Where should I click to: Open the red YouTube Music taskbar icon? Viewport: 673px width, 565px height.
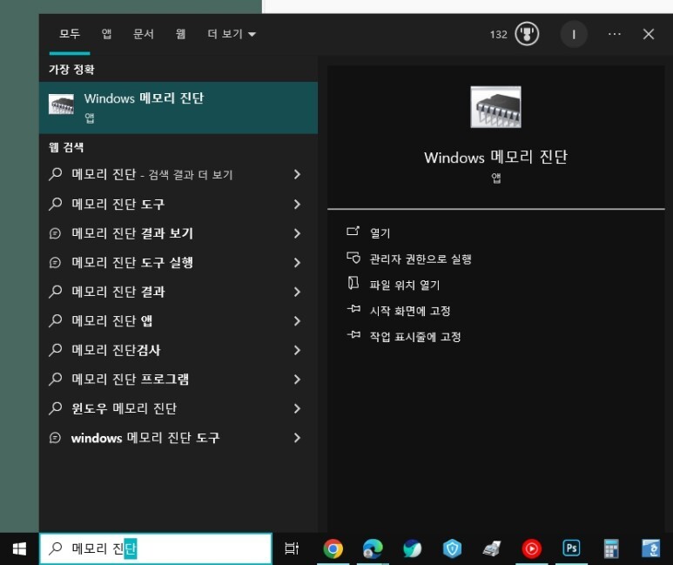[x=531, y=548]
